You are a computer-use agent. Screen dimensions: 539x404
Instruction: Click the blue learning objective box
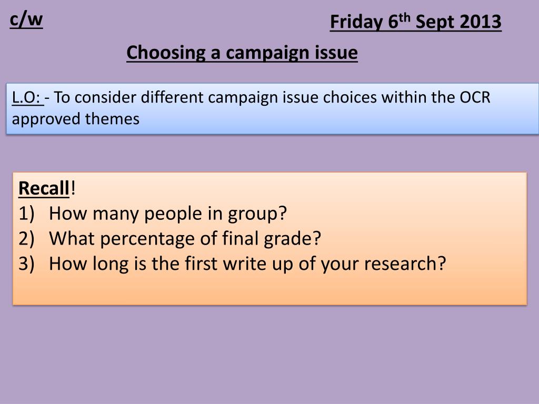(x=272, y=108)
